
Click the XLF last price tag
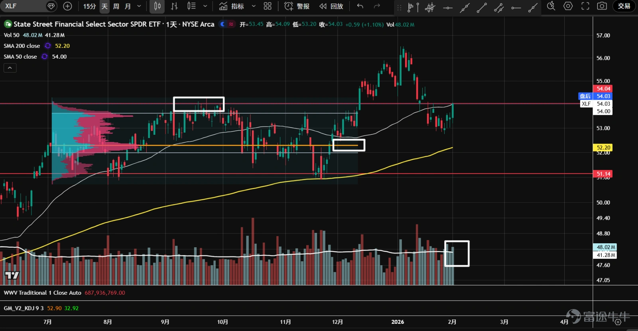[x=586, y=104]
